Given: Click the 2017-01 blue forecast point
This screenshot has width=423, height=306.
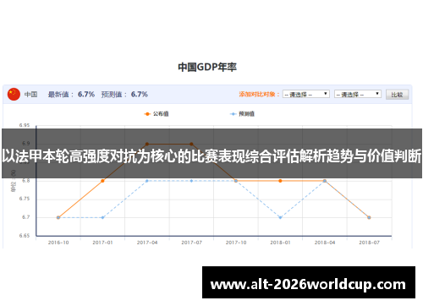Looking at the screenshot, I should click(x=102, y=217).
